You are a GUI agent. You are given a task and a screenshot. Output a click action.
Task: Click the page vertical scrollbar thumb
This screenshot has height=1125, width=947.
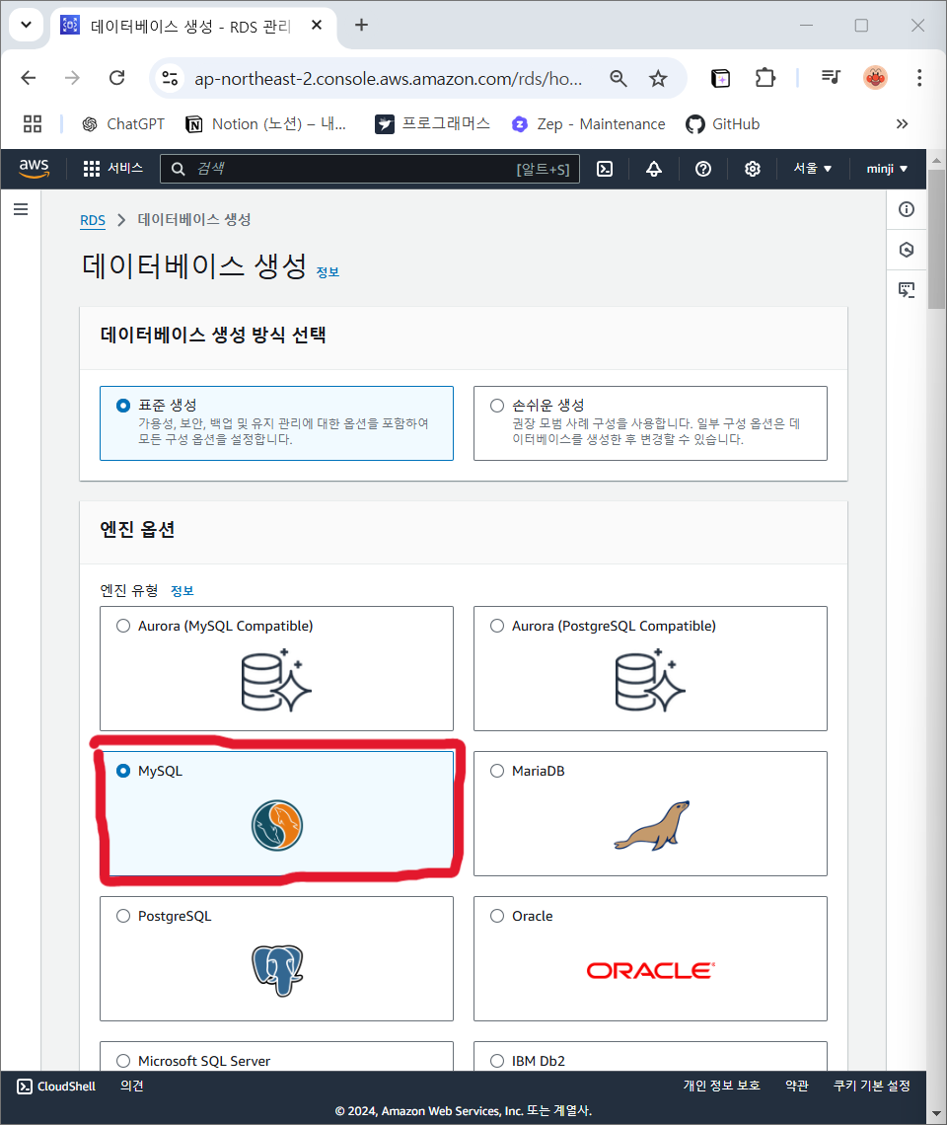[x=936, y=238]
